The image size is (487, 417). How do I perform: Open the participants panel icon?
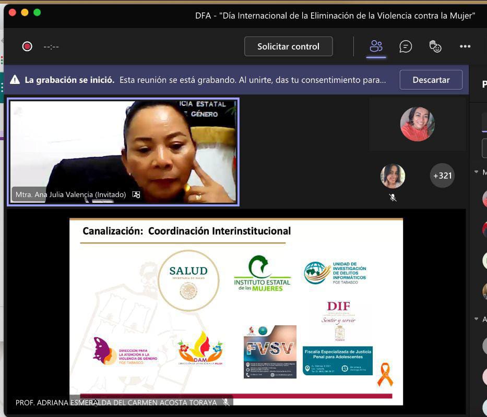pos(376,46)
